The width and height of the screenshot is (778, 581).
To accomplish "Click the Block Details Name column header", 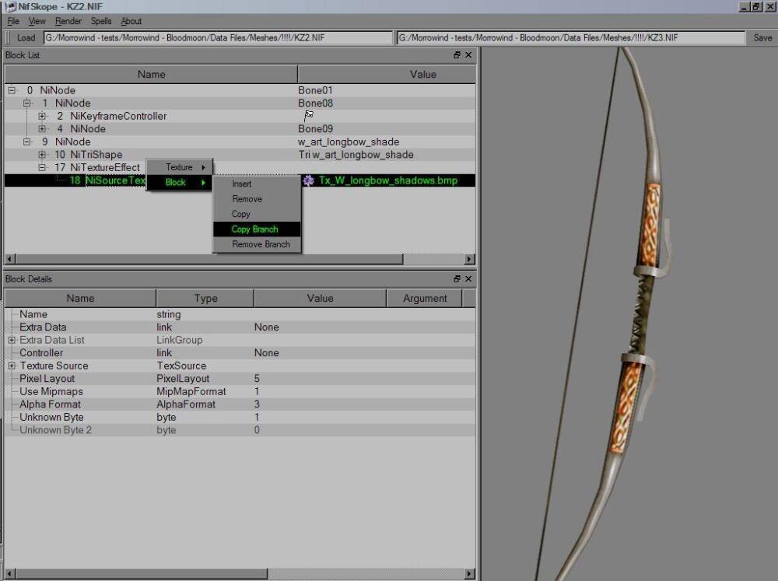I will tap(80, 298).
